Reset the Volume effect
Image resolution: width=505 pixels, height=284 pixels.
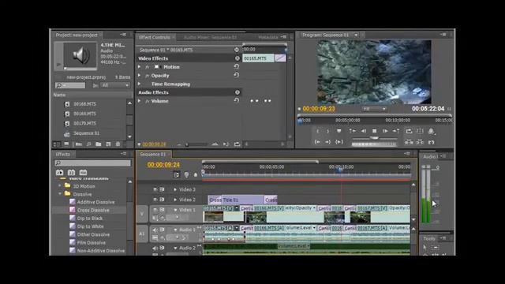tap(237, 100)
